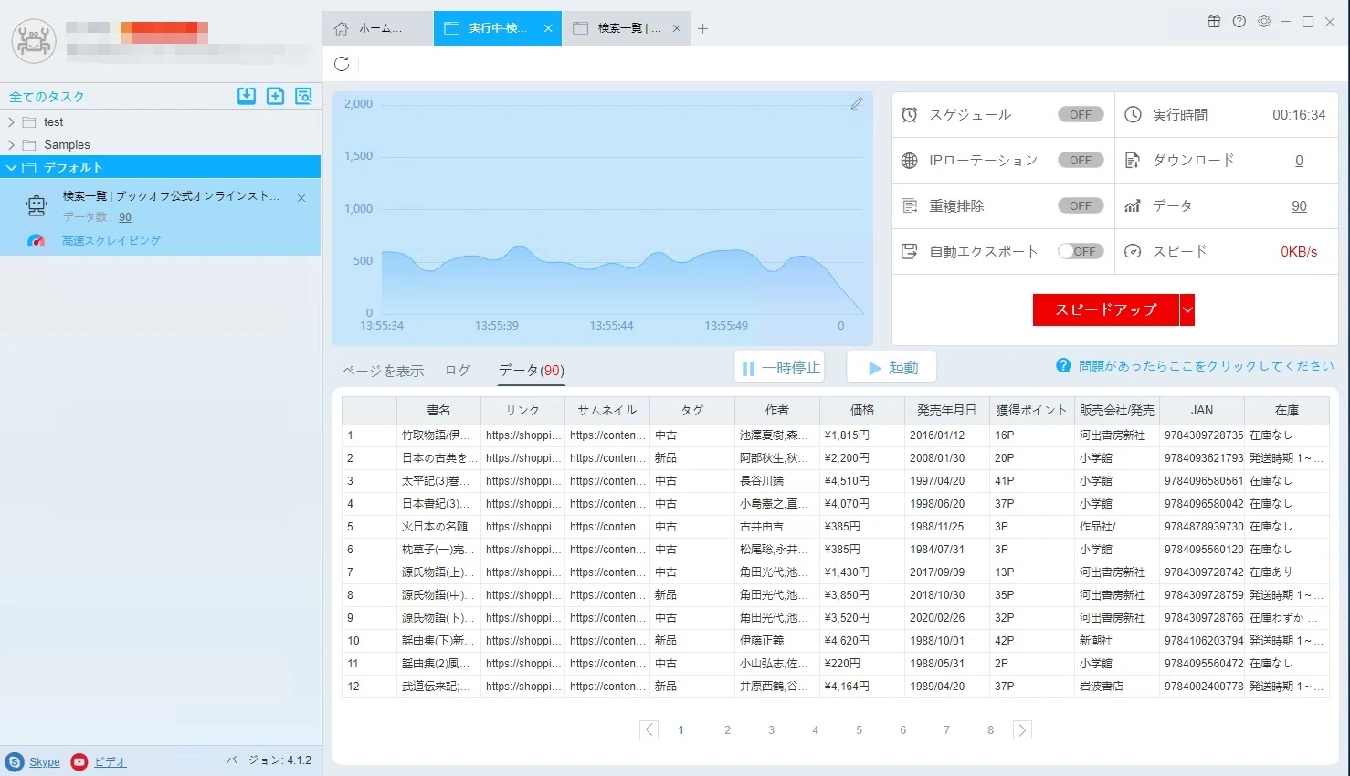Click the refresh icon below the tabs

click(x=342, y=64)
